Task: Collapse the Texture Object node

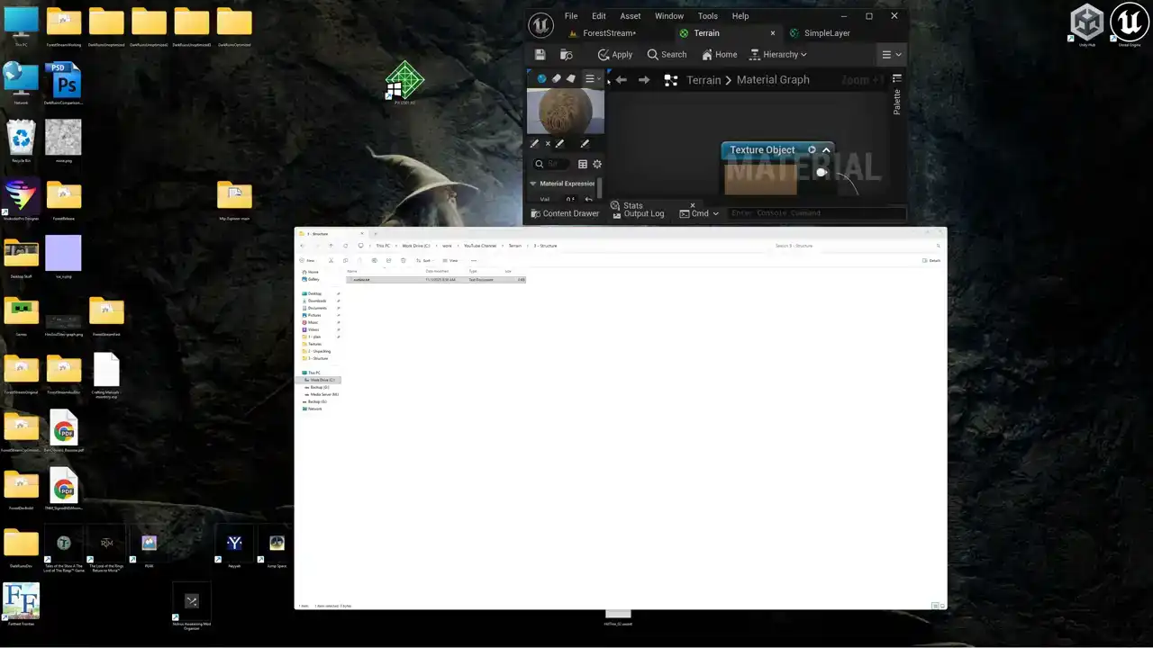Action: [826, 150]
